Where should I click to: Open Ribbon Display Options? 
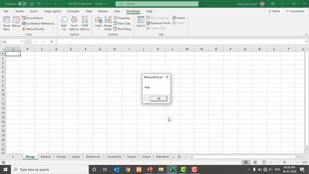pyautogui.click(x=273, y=4)
